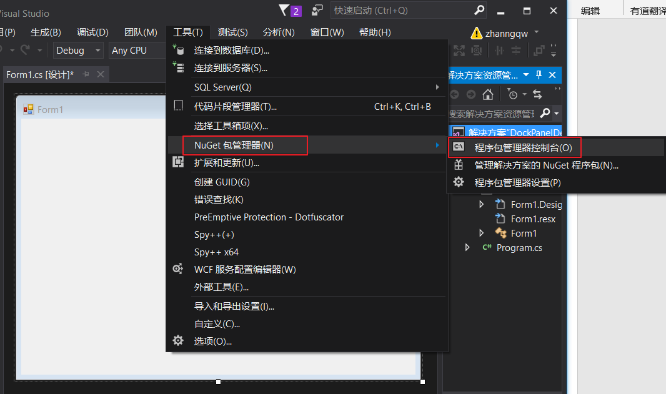The image size is (666, 394).
Task: Click the Form1 window icon in designer
Action: click(x=29, y=109)
